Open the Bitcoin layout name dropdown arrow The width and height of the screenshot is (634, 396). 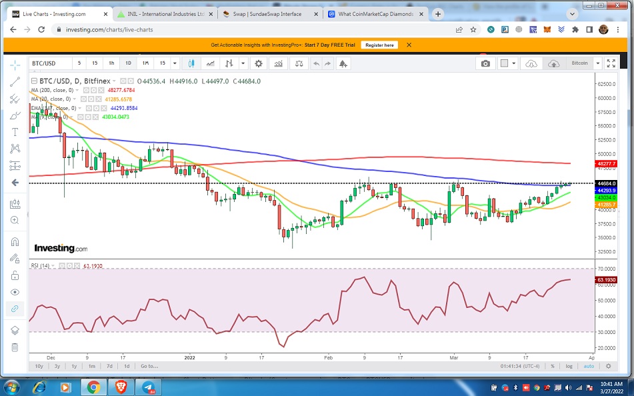click(x=597, y=63)
